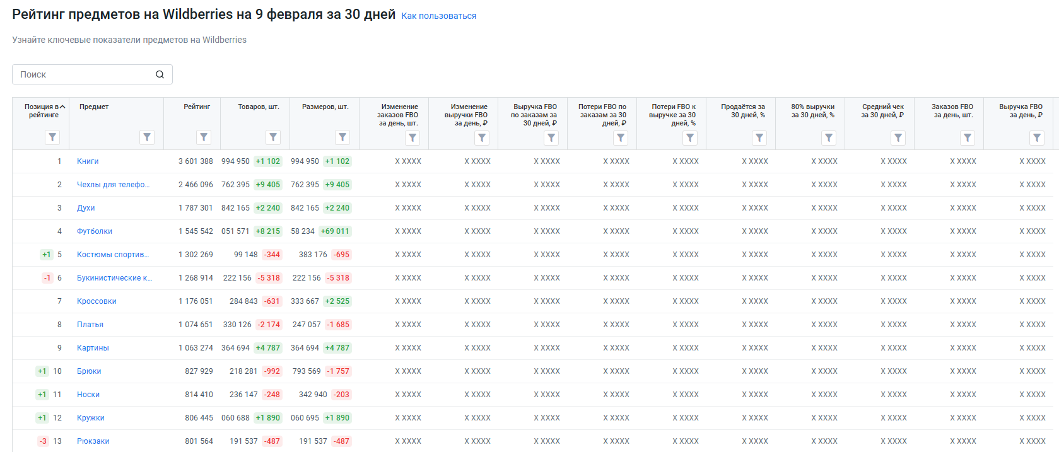Sort by Размеров, шт. header
Image resolution: width=1059 pixels, height=452 pixels.
[x=325, y=107]
